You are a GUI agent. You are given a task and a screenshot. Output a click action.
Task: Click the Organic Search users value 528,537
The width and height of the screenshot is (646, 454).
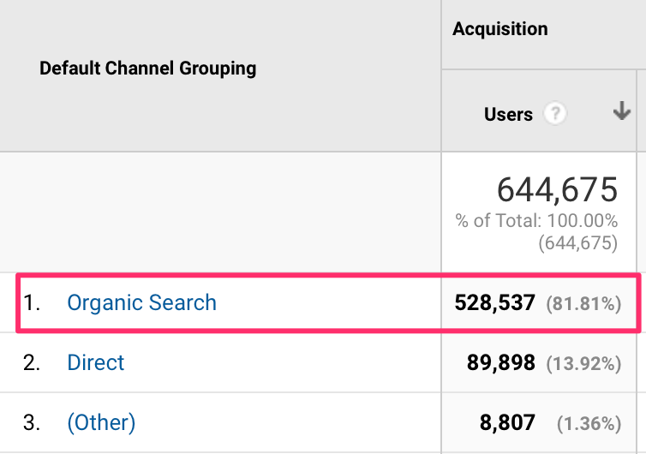[x=496, y=303]
